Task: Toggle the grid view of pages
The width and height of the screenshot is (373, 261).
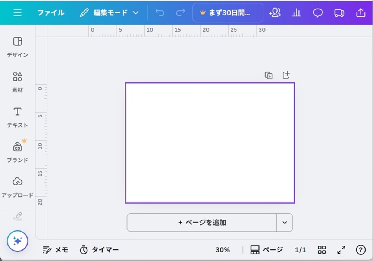Action: (322, 250)
